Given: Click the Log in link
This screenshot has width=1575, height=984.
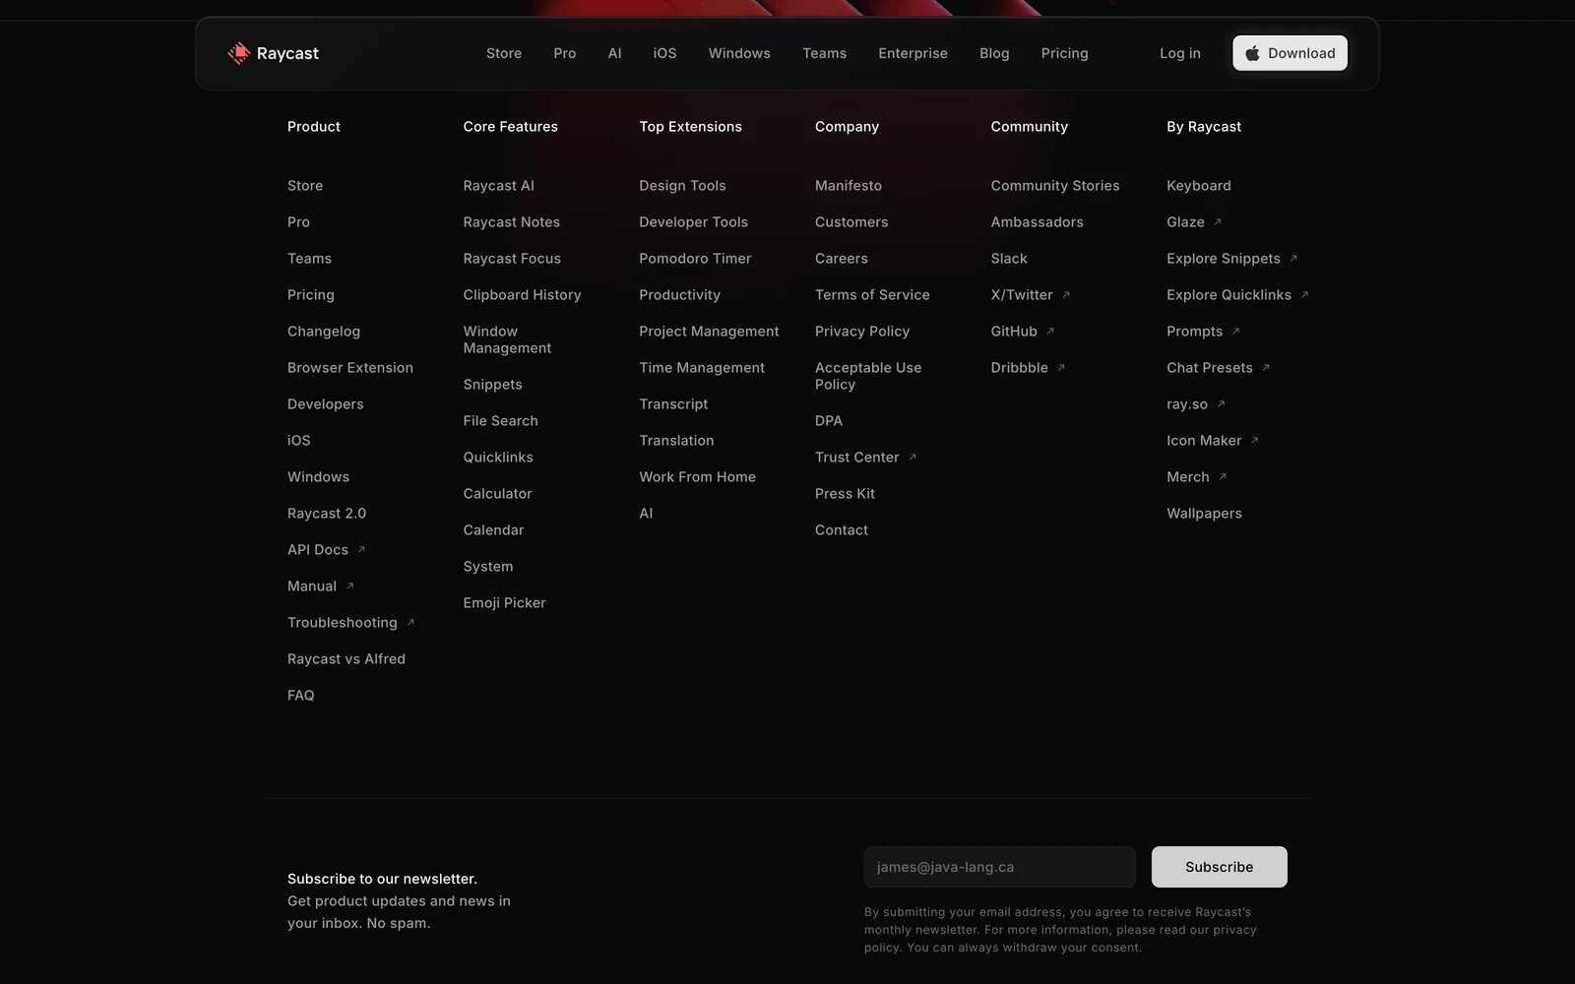Looking at the screenshot, I should 1180,53.
